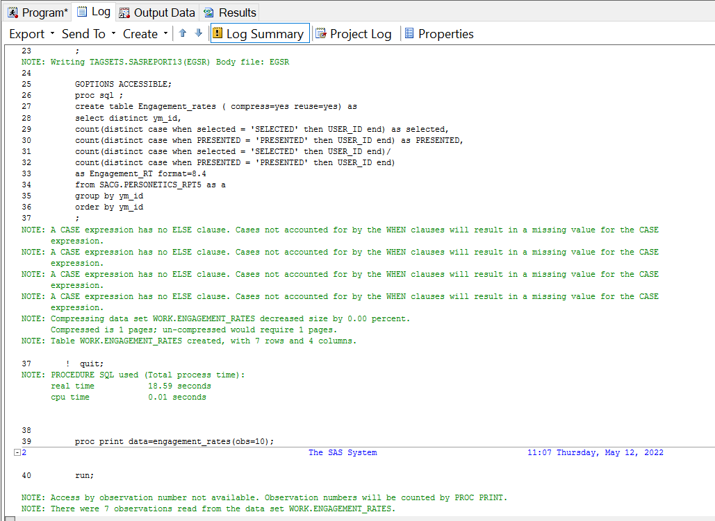715x521 pixels.
Task: Click the Output Data grid icon
Action: point(125,12)
